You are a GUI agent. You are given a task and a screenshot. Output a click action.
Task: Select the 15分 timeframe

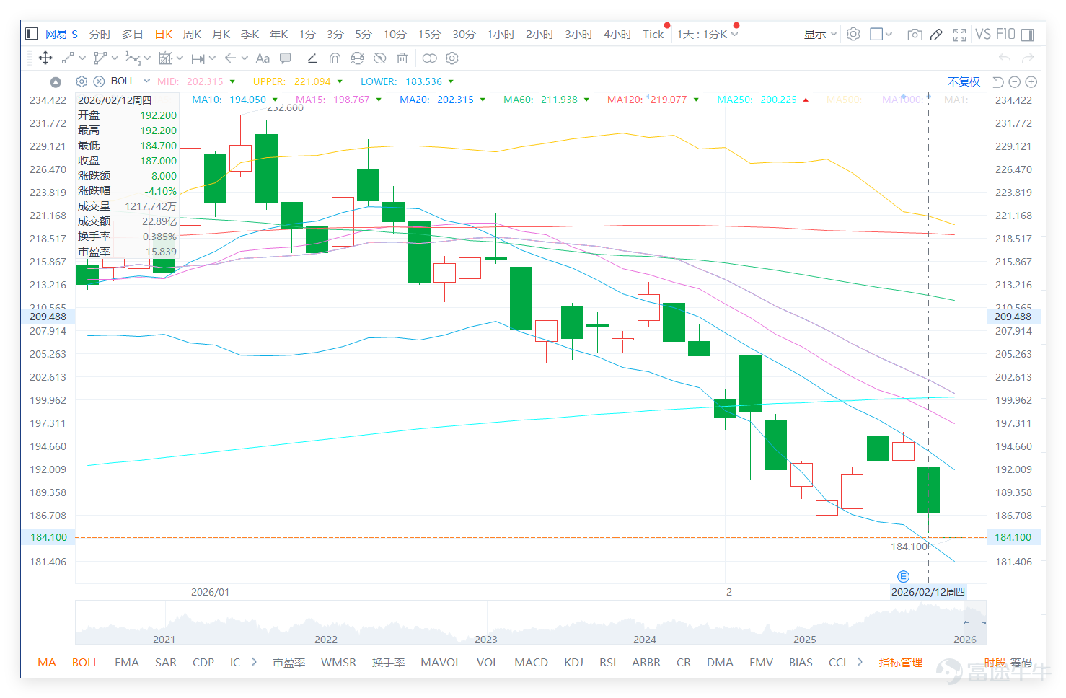(x=429, y=34)
